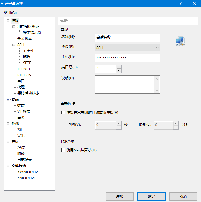Select 用户身份验证 in the category tree
This screenshot has width=201, height=202.
coord(28,27)
